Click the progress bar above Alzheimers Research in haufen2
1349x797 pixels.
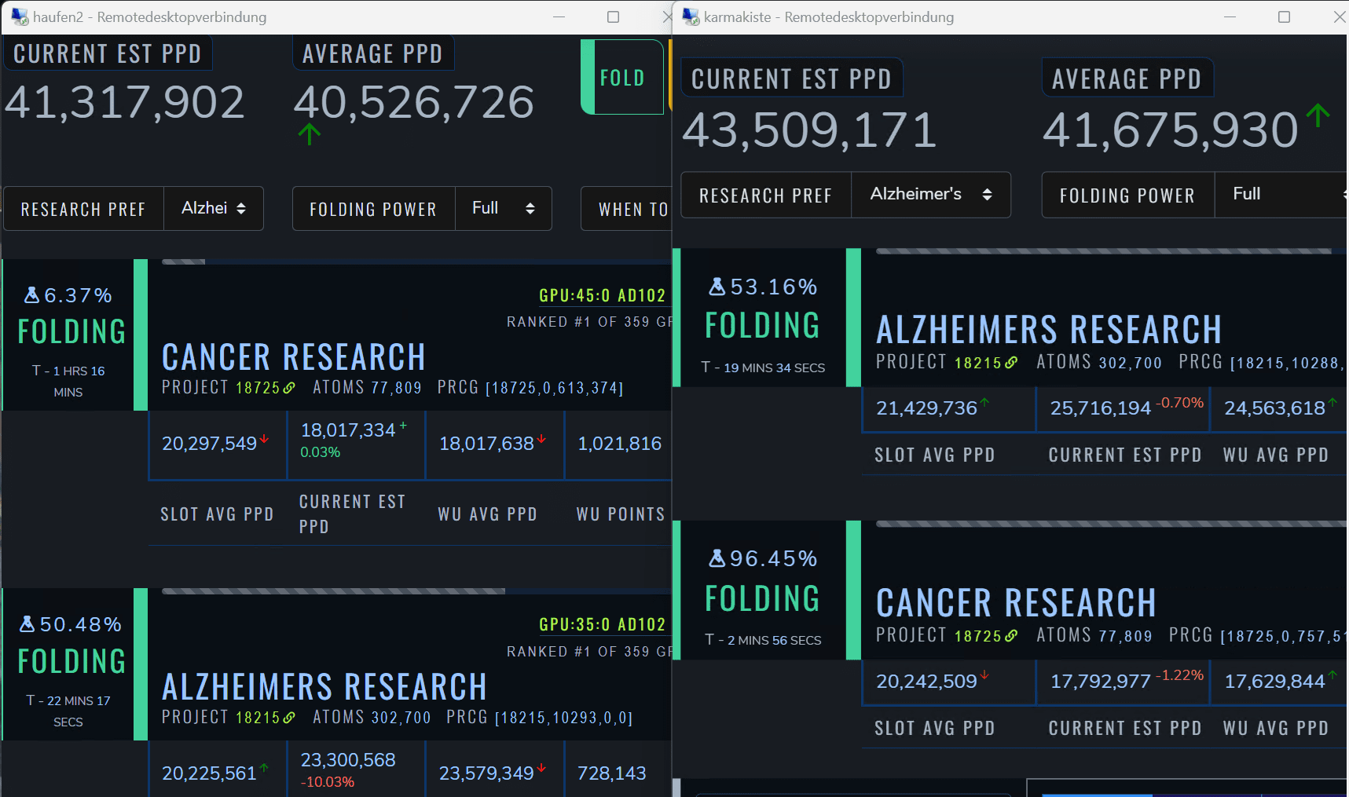point(416,591)
